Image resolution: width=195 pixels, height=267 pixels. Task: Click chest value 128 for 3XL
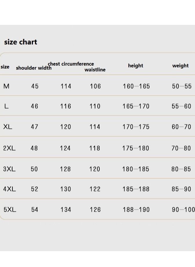65,169
